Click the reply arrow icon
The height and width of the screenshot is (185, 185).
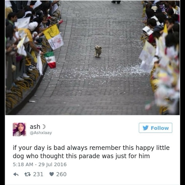(16, 174)
